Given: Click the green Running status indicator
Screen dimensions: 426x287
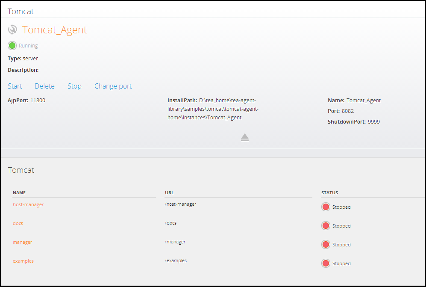Looking at the screenshot, I should click(12, 46).
